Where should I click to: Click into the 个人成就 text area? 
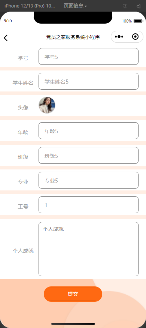(x=89, y=249)
